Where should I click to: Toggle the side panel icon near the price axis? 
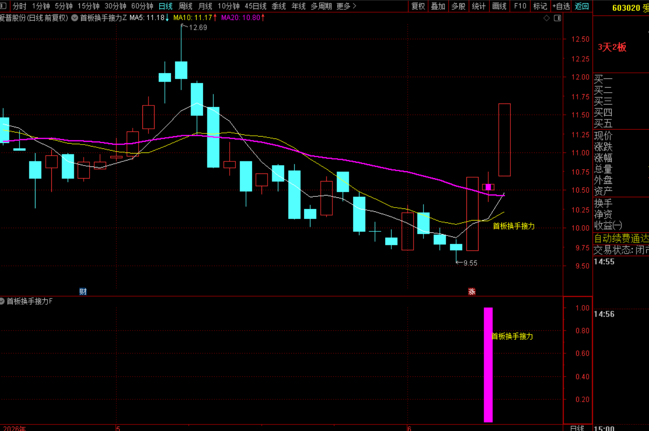(x=557, y=18)
